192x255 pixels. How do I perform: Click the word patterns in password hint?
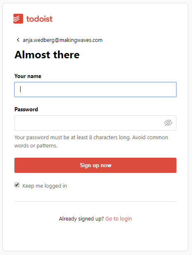47,146
